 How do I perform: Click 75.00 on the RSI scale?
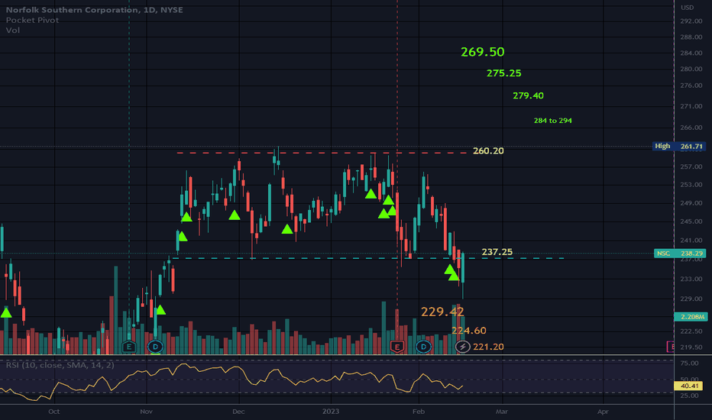689,363
